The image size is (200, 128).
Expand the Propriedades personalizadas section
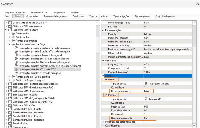[103, 122]
